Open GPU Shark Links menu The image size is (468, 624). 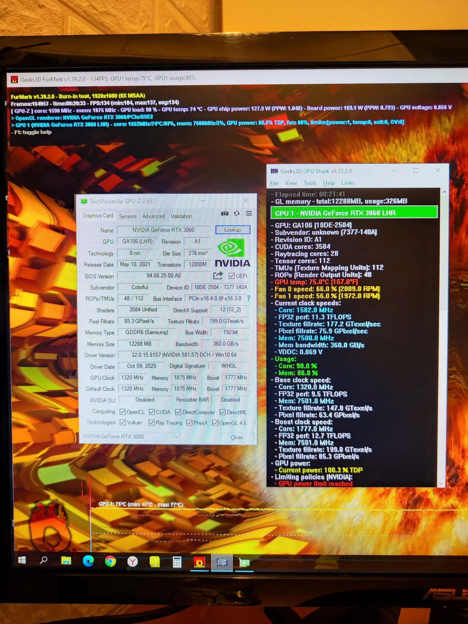click(348, 183)
